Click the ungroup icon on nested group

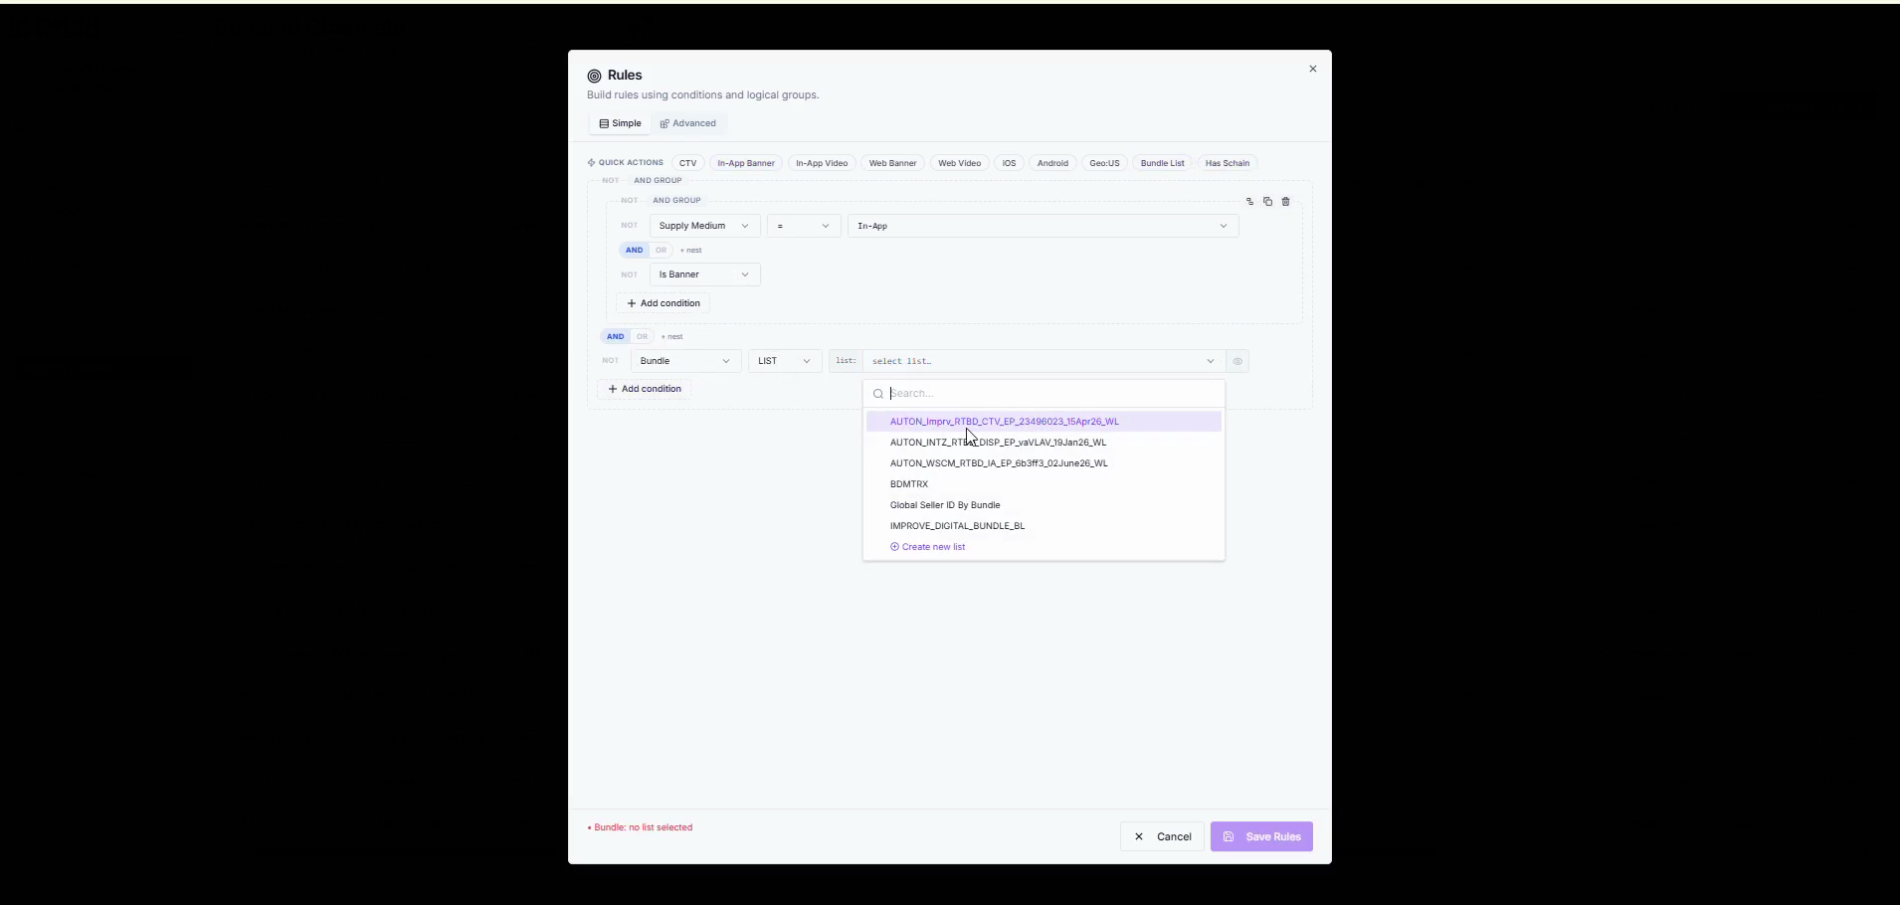(1249, 202)
